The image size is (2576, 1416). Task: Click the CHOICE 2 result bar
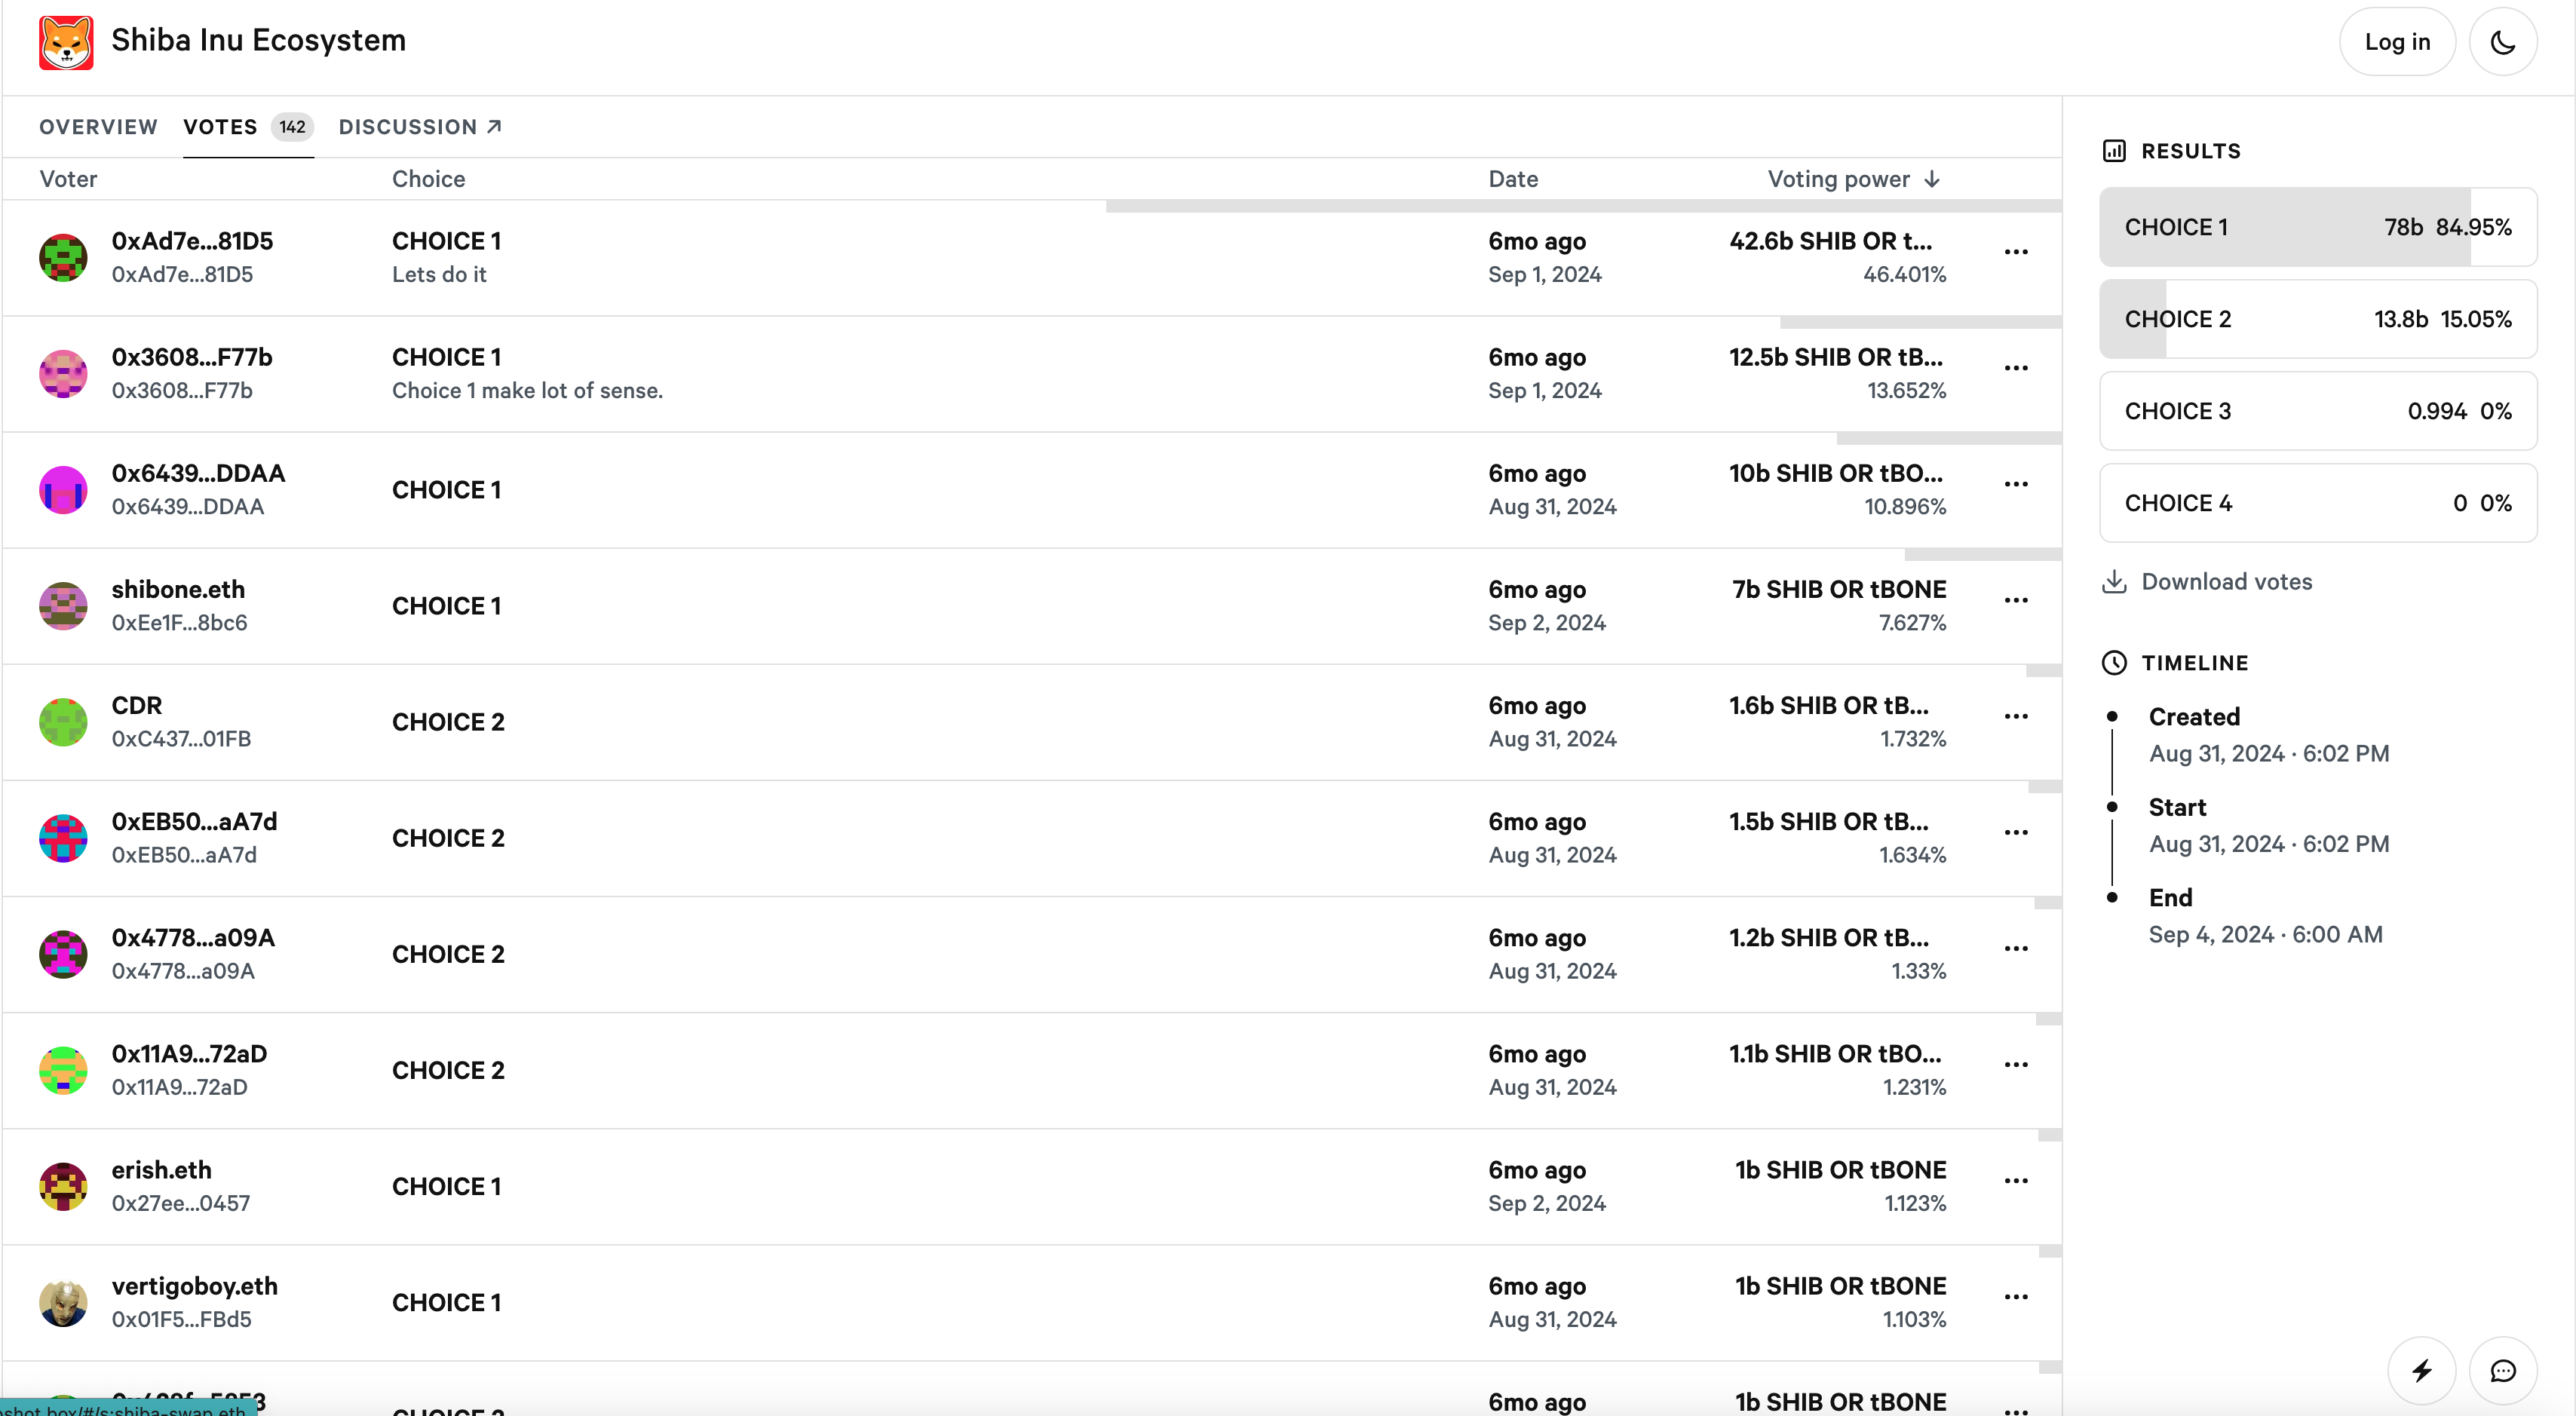[x=2317, y=319]
